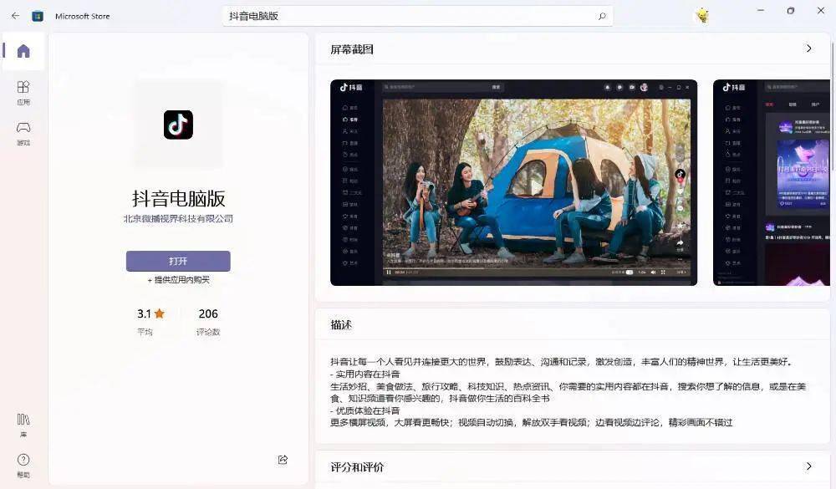Click the search magnifier icon
This screenshot has height=489, width=836.
[601, 16]
